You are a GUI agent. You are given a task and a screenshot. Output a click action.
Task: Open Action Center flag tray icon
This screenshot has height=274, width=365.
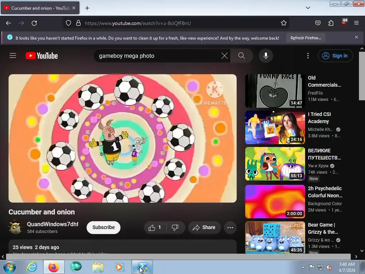312,267
